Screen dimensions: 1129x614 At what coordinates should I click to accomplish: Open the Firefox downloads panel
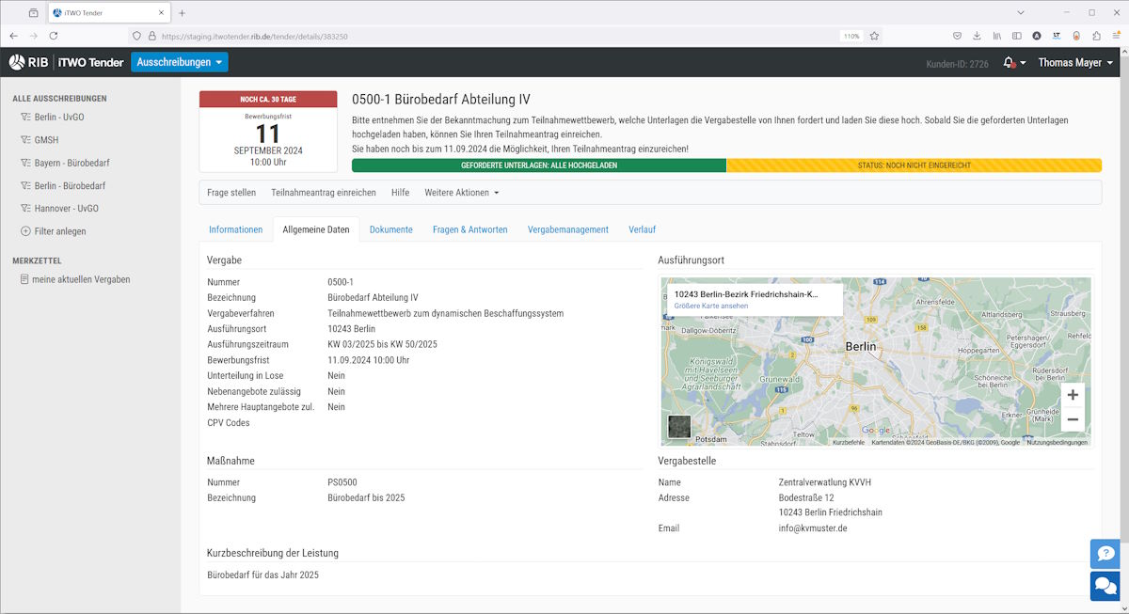tap(978, 36)
